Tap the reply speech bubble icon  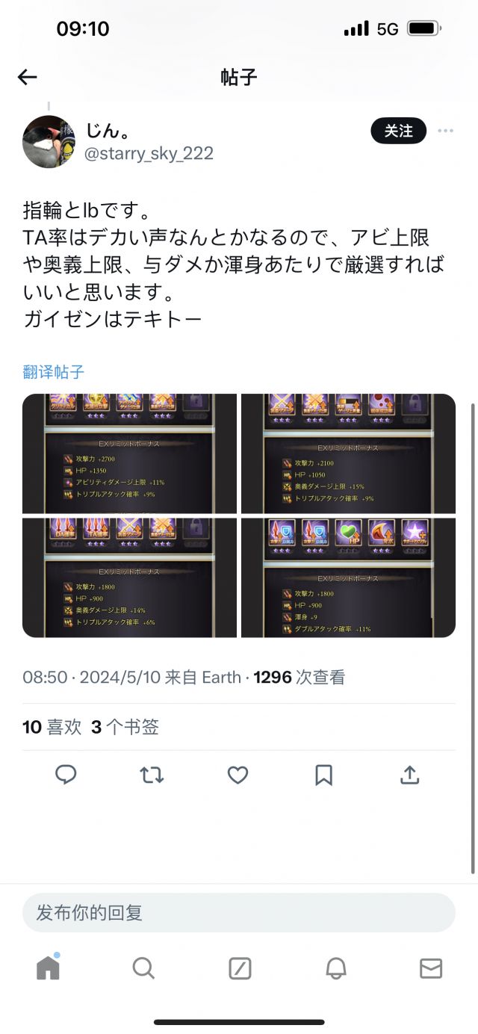tap(66, 775)
